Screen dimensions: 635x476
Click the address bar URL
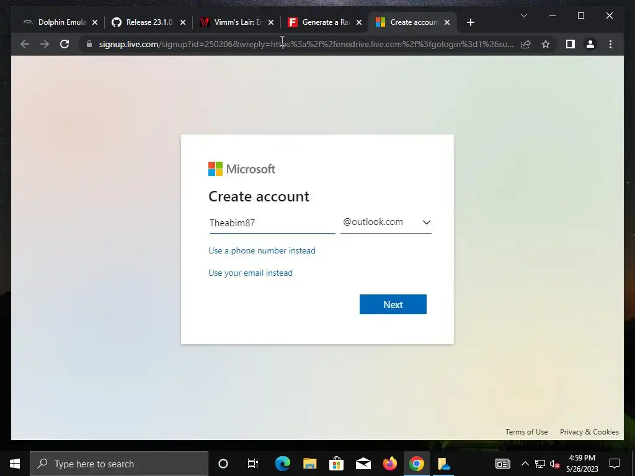point(306,44)
